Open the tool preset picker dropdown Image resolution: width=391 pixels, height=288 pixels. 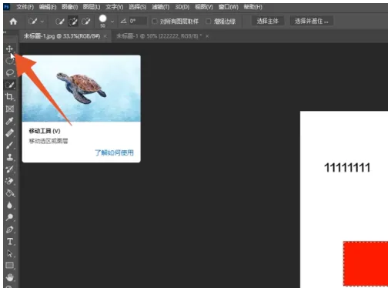click(x=36, y=22)
